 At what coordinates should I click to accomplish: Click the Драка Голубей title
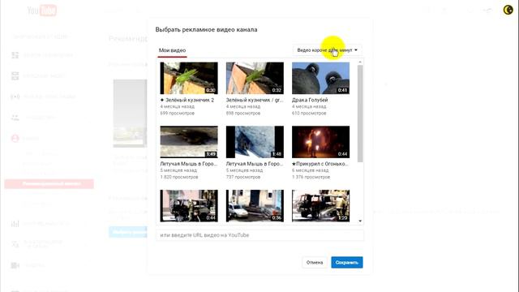pyautogui.click(x=310, y=100)
